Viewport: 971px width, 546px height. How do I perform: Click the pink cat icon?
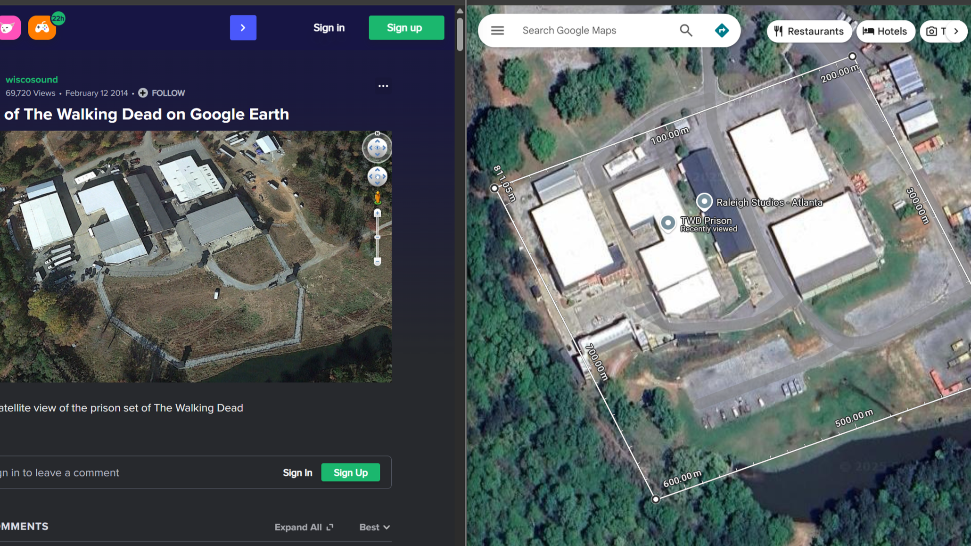(9, 28)
